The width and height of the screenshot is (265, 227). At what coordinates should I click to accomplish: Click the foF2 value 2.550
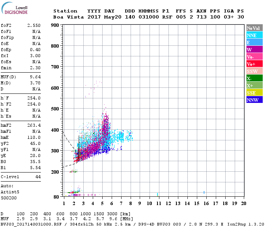tap(34, 25)
